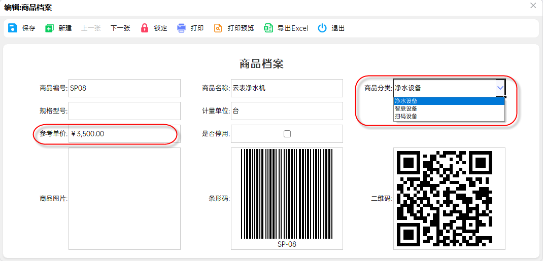The width and height of the screenshot is (543, 261).
Task: Click the 商品图片 label
Action: click(54, 199)
